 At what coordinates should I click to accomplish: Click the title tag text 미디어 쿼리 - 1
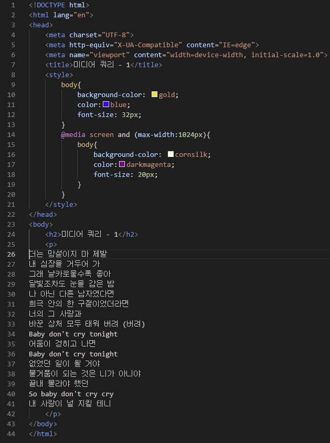pos(102,65)
